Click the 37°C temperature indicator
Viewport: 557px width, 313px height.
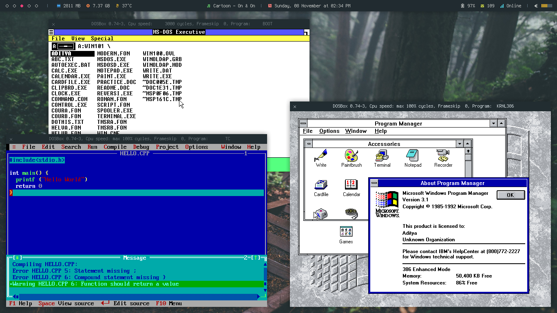point(124,6)
